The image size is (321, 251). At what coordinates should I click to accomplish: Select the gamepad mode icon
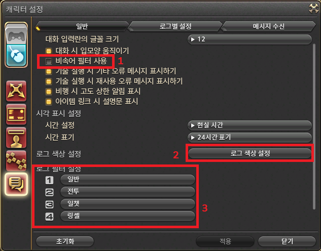click(x=16, y=34)
